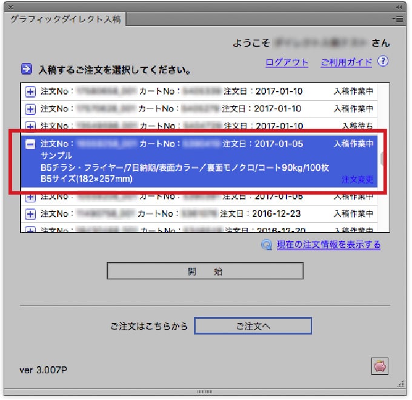
Task: Click the B5サイズ(182×257mm) text
Action: pos(87,179)
